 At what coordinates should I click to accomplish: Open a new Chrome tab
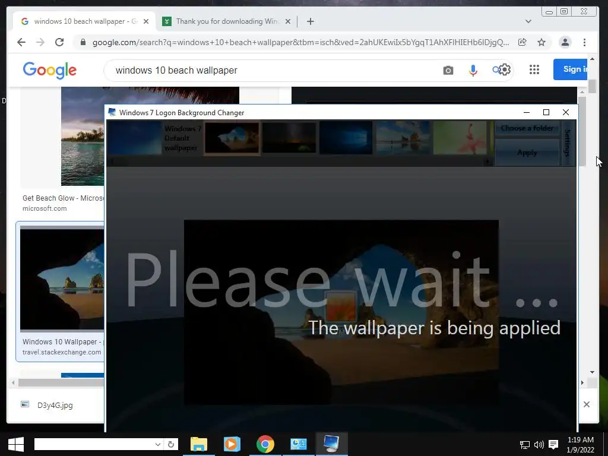310,21
